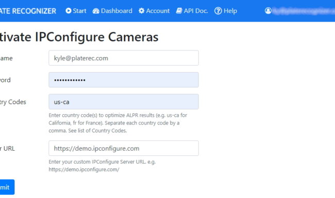The image size is (335, 198).
Task: Open the user profile avatar icon
Action: tap(268, 11)
